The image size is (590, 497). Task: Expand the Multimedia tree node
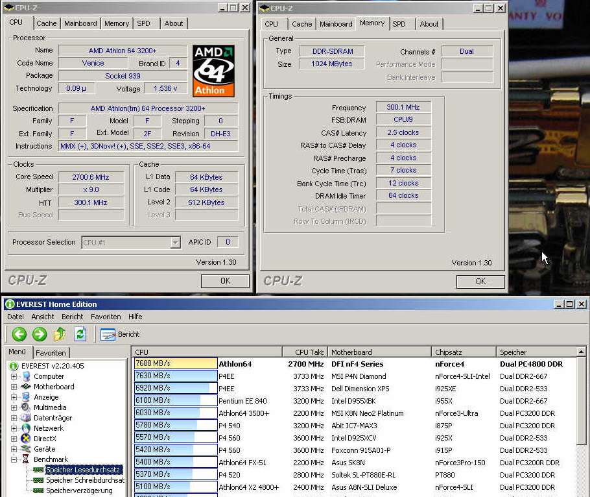click(x=14, y=407)
